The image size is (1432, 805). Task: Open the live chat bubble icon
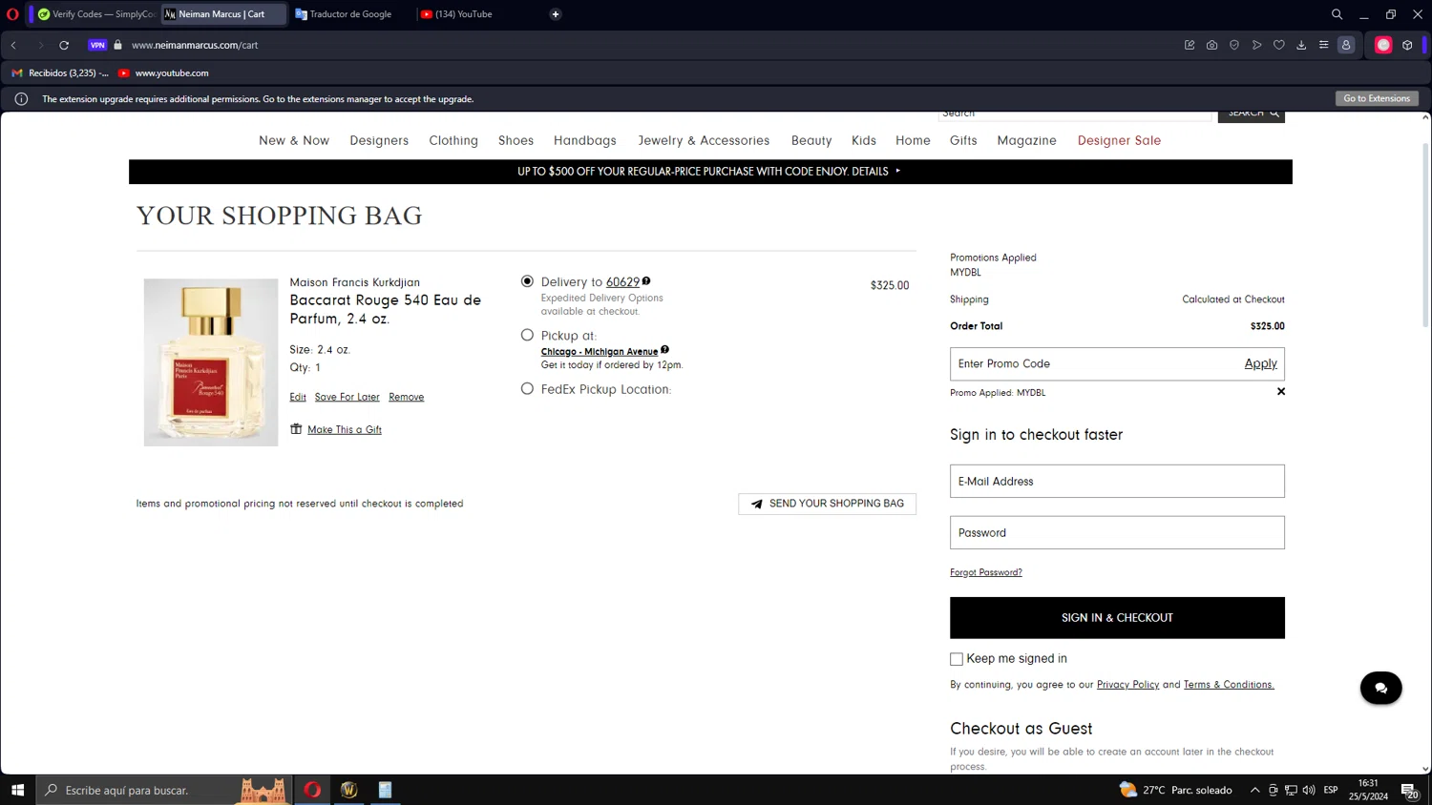coord(1380,688)
